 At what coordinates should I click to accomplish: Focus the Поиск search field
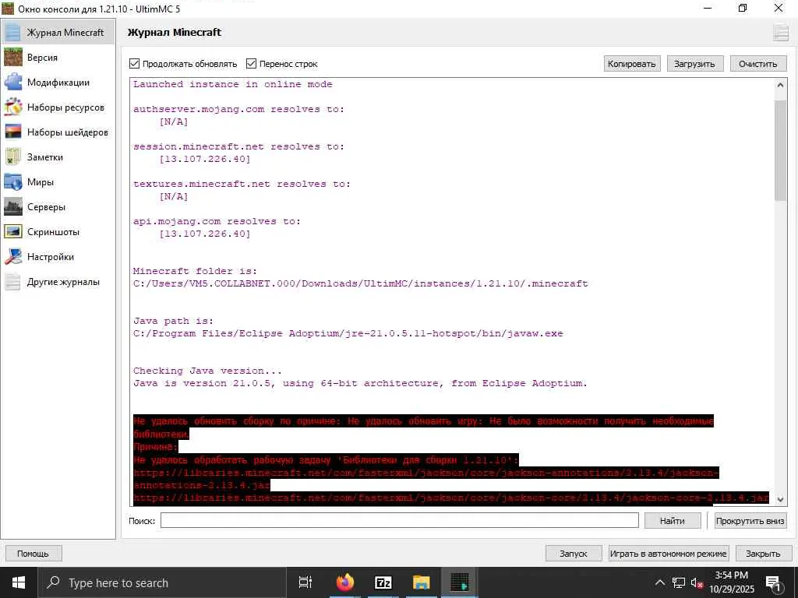(x=400, y=520)
